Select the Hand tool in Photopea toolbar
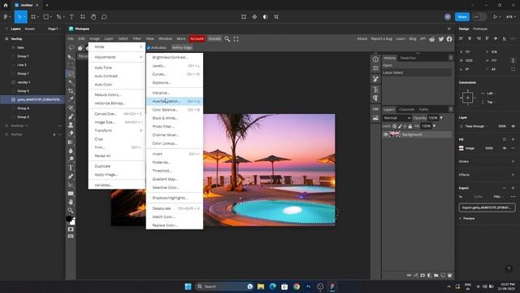 [x=71, y=202]
